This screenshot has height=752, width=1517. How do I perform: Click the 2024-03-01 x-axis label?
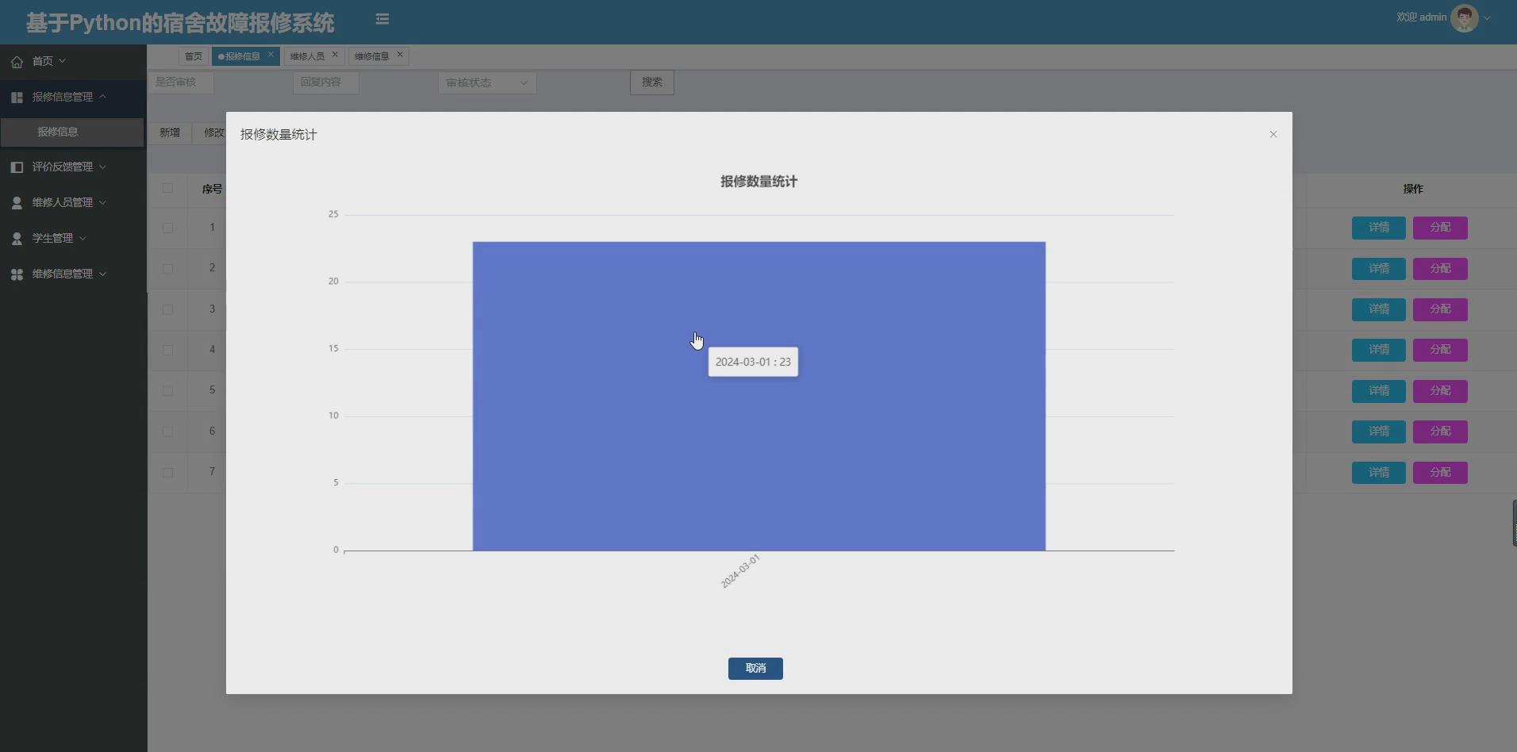tap(740, 571)
